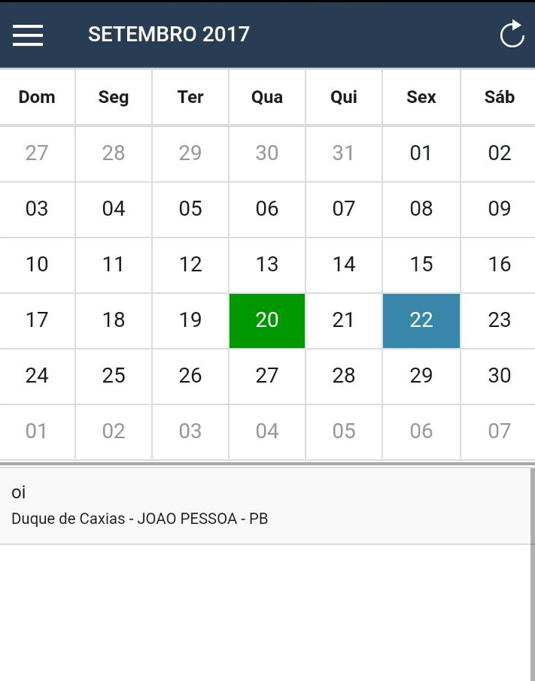The height and width of the screenshot is (681, 535).
Task: Choose day 15 in the calendar
Action: [421, 265]
